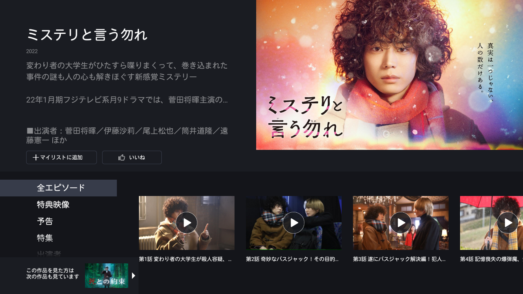The width and height of the screenshot is (523, 294).
Task: Open the recommended thumbnail との約束
Action: pyautogui.click(x=107, y=276)
